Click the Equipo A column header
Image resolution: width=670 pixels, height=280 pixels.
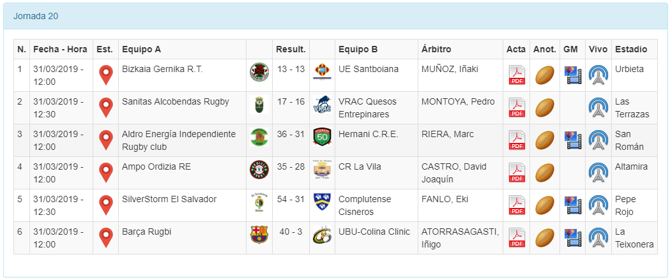tap(141, 49)
